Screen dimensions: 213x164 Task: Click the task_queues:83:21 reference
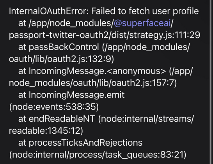click(x=144, y=155)
